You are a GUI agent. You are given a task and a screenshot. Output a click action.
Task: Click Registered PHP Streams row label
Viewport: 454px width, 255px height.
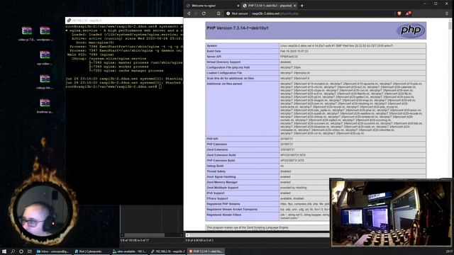pyautogui.click(x=223, y=204)
